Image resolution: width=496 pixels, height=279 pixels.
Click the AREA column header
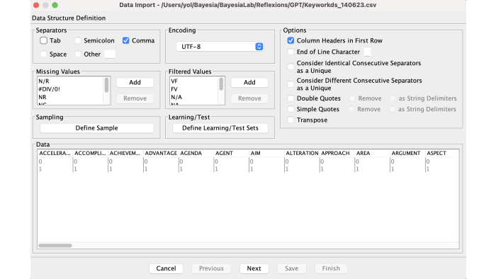373,153
